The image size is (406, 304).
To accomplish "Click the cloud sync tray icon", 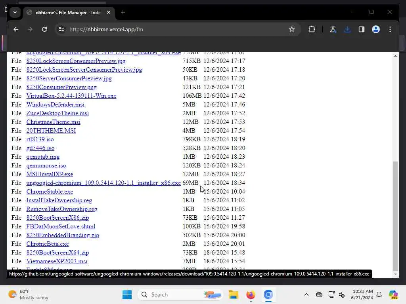I will pos(319,294).
